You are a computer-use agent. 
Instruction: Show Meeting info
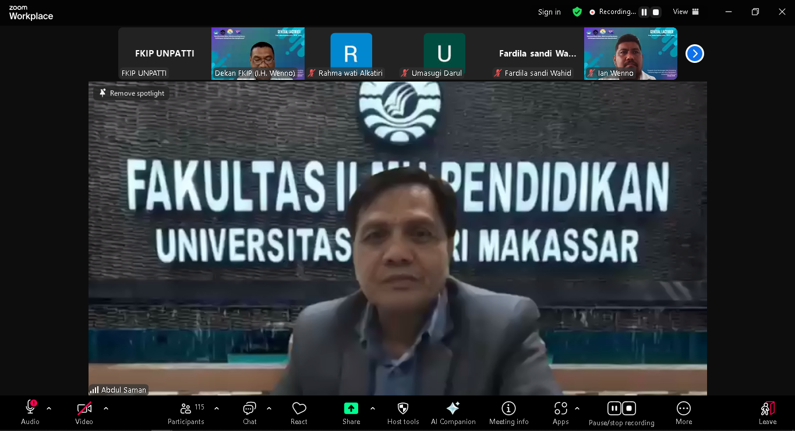(508, 409)
